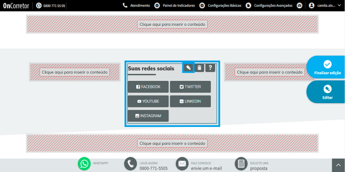The height and width of the screenshot is (172, 345).
Task: Click the FACEBOOK social button
Action: (148, 87)
